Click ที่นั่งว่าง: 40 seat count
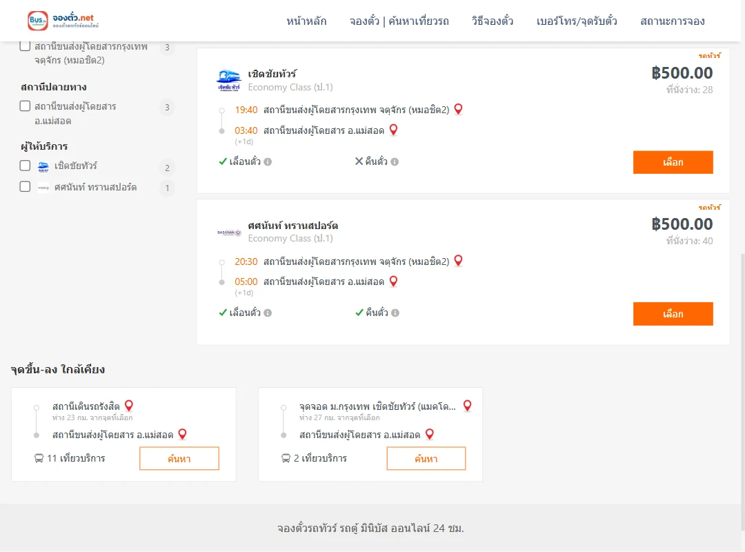 pos(689,241)
